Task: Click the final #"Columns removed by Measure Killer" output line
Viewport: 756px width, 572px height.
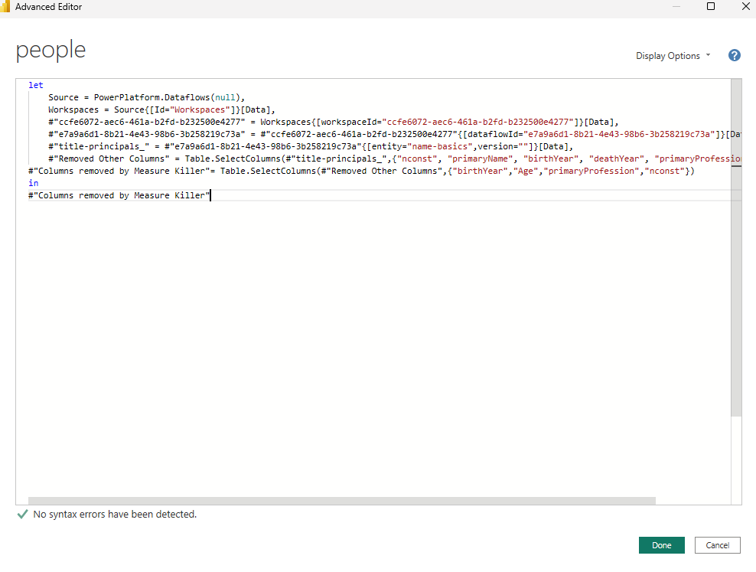Action: (x=119, y=195)
